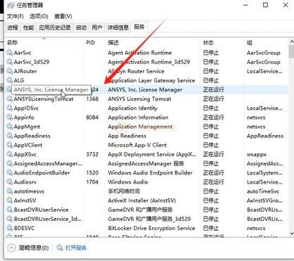Select the 服务 tab
294x261 pixels.
pos(139,27)
